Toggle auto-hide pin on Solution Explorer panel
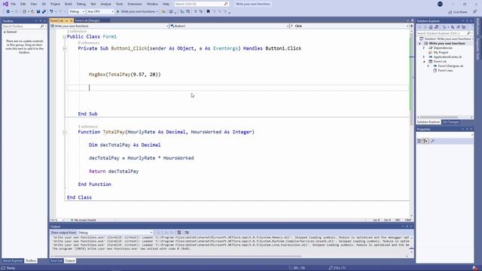The height and width of the screenshot is (271, 482). click(x=467, y=21)
